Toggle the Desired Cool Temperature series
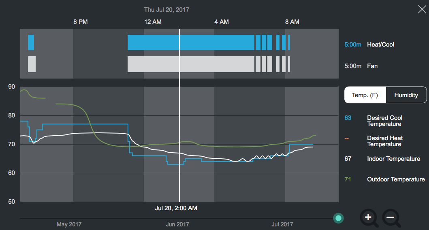 (384, 121)
